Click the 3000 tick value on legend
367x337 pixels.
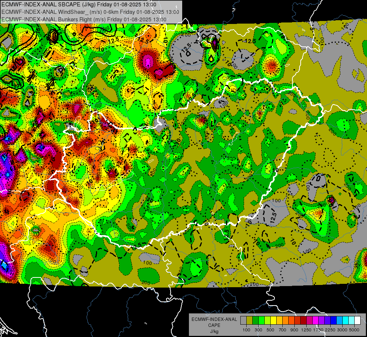(342, 330)
